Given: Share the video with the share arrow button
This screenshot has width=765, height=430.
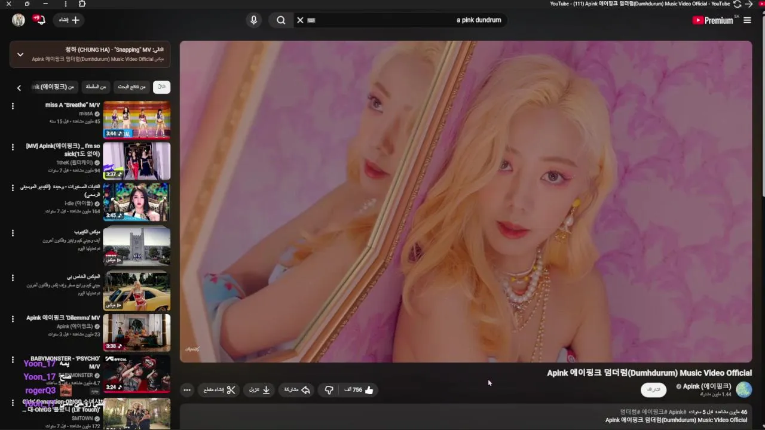Looking at the screenshot, I should click(x=297, y=390).
